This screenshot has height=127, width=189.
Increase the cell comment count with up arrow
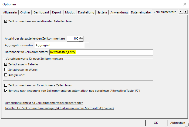coord(81,37)
